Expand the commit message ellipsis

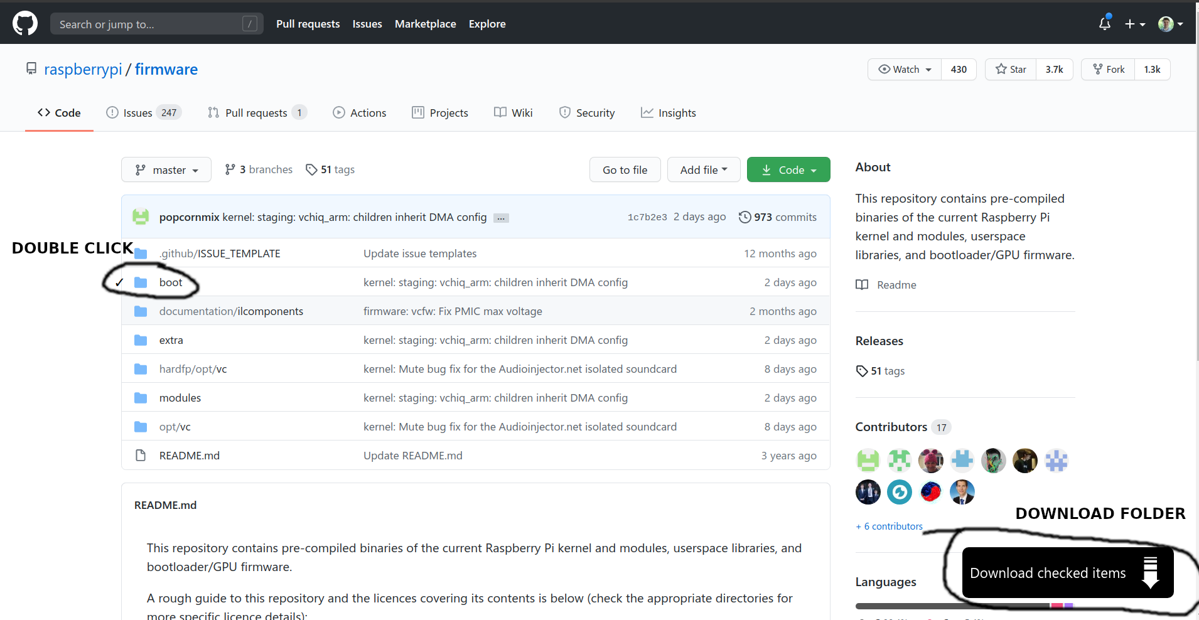tap(501, 218)
